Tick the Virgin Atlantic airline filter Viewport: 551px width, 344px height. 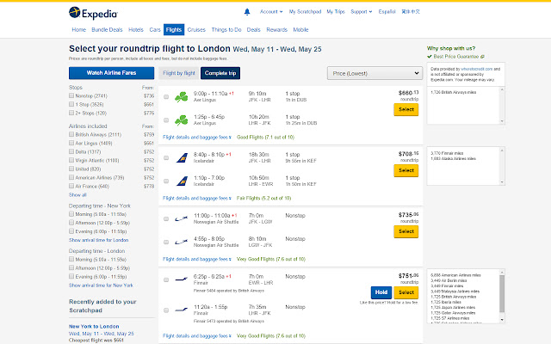71,160
